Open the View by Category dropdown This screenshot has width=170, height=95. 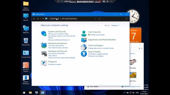pyautogui.click(x=115, y=25)
